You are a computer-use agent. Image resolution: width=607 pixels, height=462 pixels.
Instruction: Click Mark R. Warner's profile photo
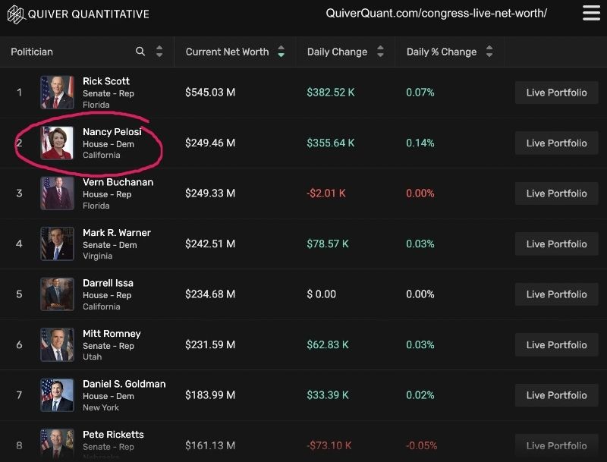[58, 244]
